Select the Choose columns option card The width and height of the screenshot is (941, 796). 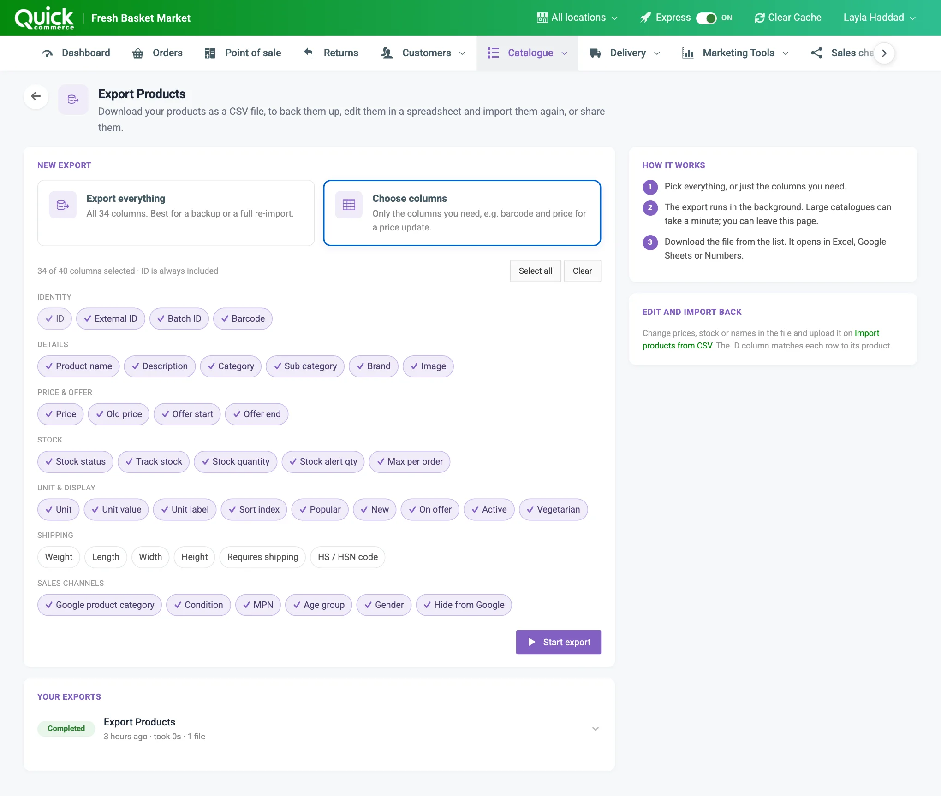(x=462, y=213)
